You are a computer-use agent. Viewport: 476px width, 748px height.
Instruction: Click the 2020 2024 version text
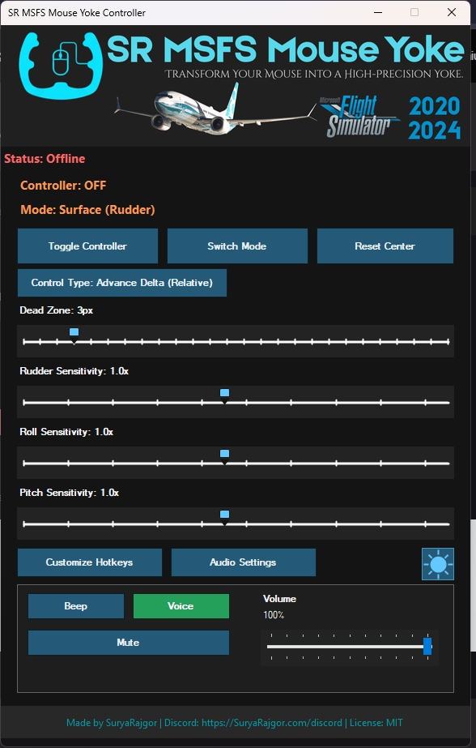pyautogui.click(x=435, y=118)
